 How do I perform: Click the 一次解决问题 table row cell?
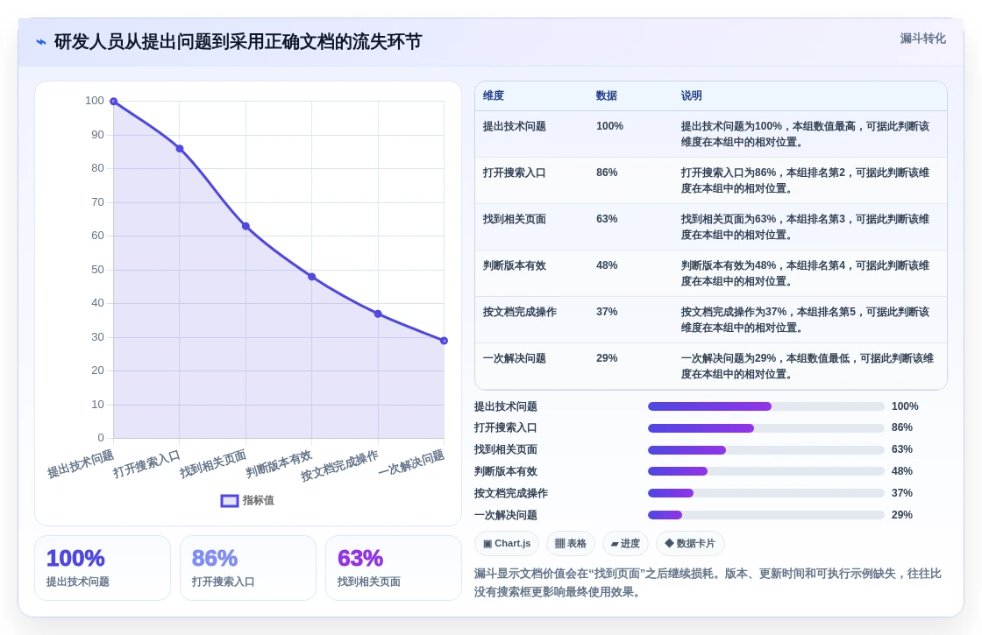tap(514, 358)
